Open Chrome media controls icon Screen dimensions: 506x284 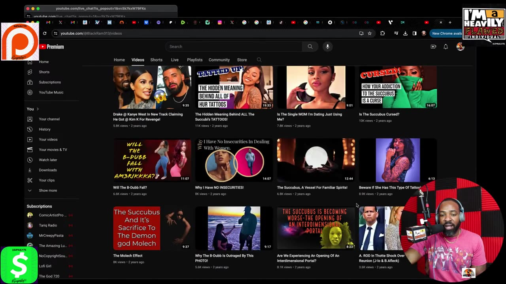tap(396, 34)
